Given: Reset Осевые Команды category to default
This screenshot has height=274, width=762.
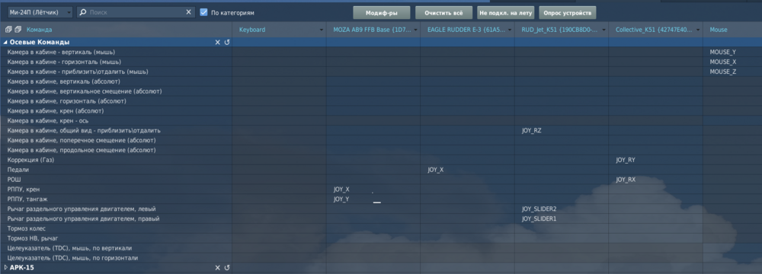Looking at the screenshot, I should tap(227, 43).
